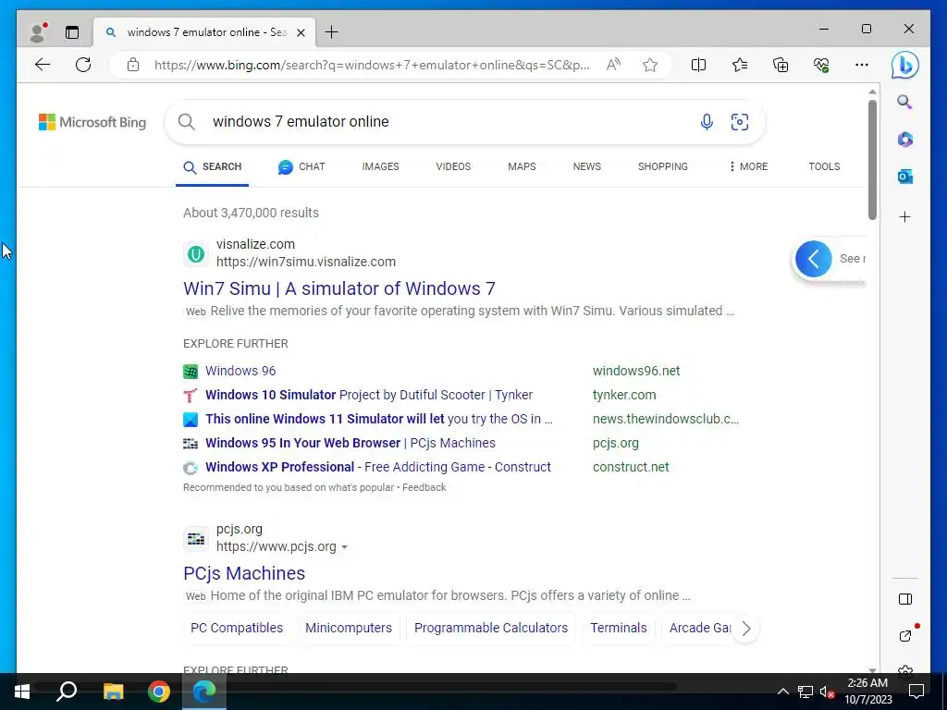Open Edge Settings and more menu
Image resolution: width=947 pixels, height=710 pixels.
coord(862,65)
